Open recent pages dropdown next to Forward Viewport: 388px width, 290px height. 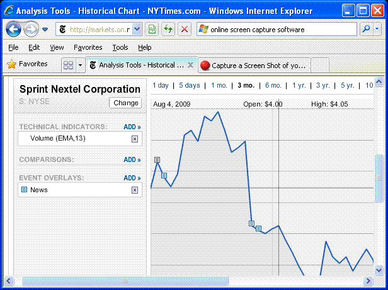[x=45, y=30]
